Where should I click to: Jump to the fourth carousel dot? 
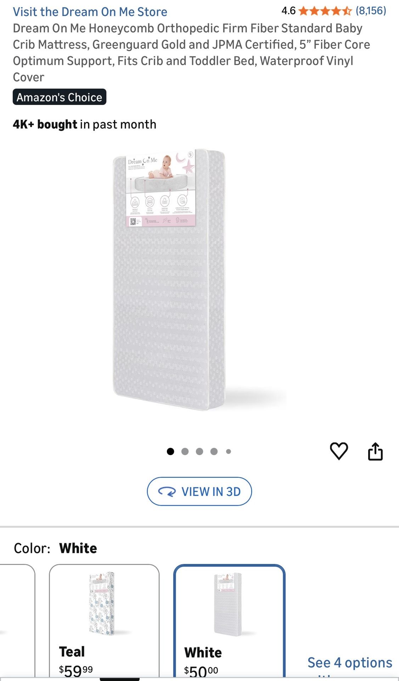[x=214, y=452]
